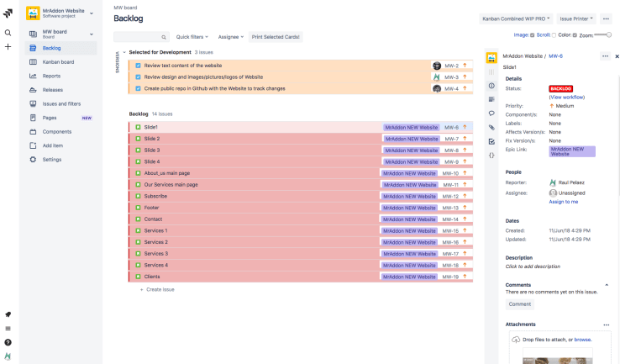The width and height of the screenshot is (620, 364).
Task: Open Kanban board in sidebar
Action: pyautogui.click(x=57, y=62)
